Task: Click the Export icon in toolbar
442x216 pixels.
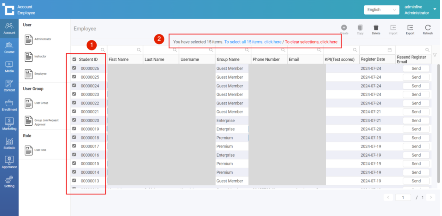Action: coord(410,28)
